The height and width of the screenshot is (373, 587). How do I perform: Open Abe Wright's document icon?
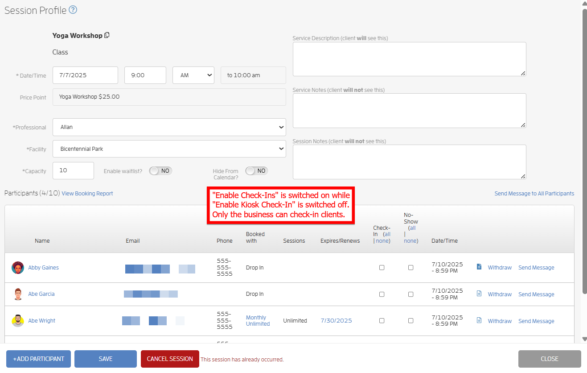479,320
